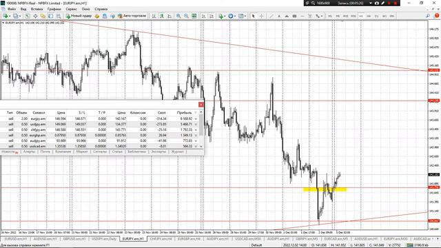Open the Вставка menu
The width and height of the screenshot is (441, 248).
pyautogui.click(x=37, y=9)
